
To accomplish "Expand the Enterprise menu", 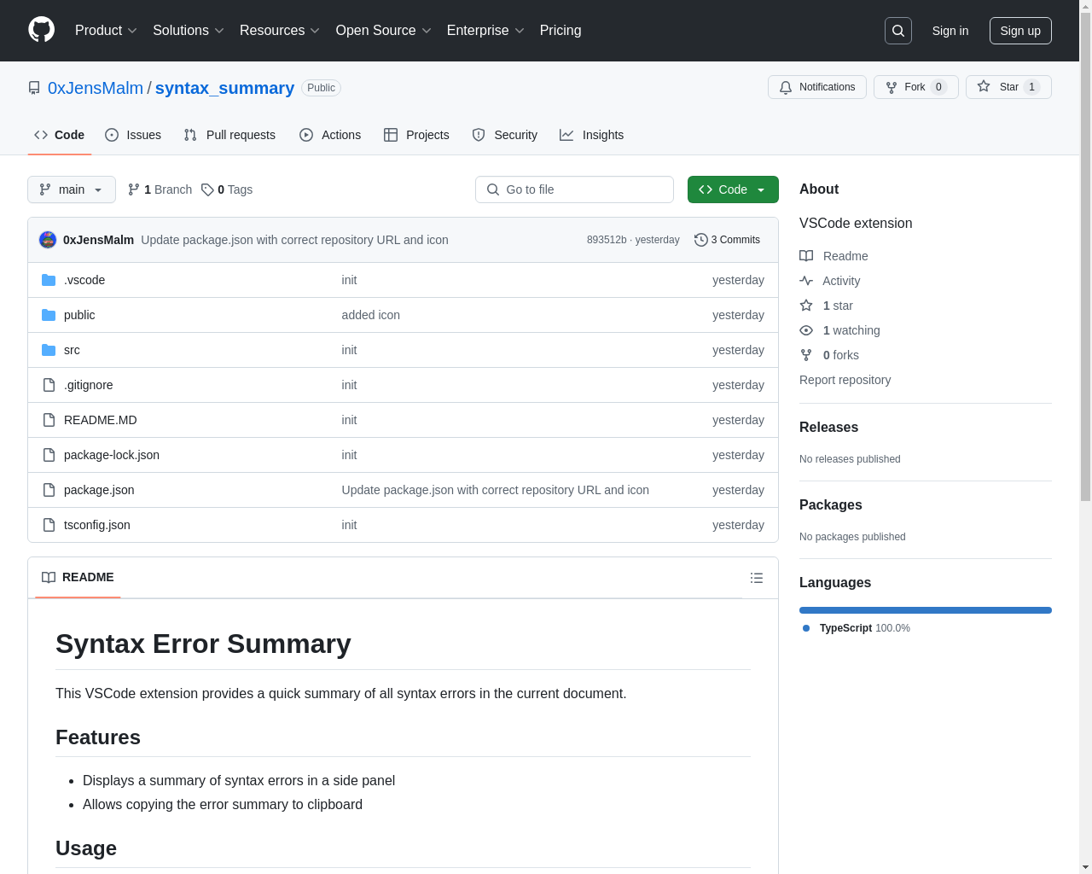I will [485, 31].
